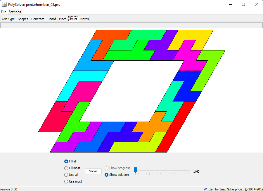Screen dimensions: 263x191
Task: Open the Generate tab
Action: 38,19
